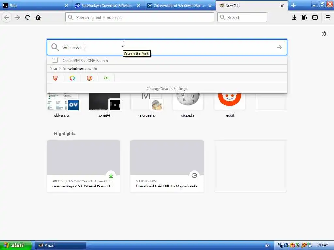
Task: Close the Old versions of Windows tab
Action: (210, 6)
